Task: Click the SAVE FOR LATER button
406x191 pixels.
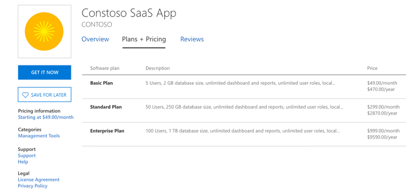Action: coord(44,95)
